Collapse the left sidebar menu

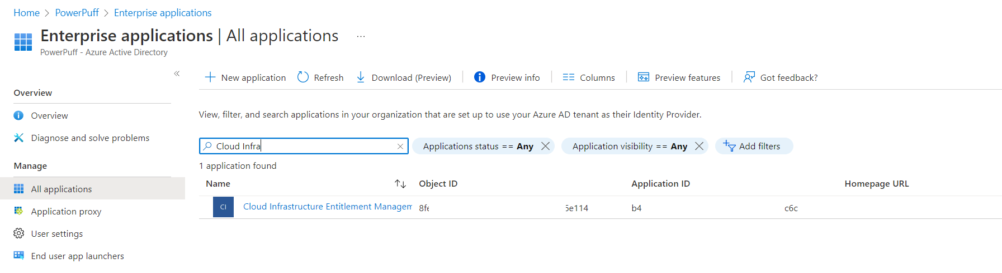click(x=177, y=74)
